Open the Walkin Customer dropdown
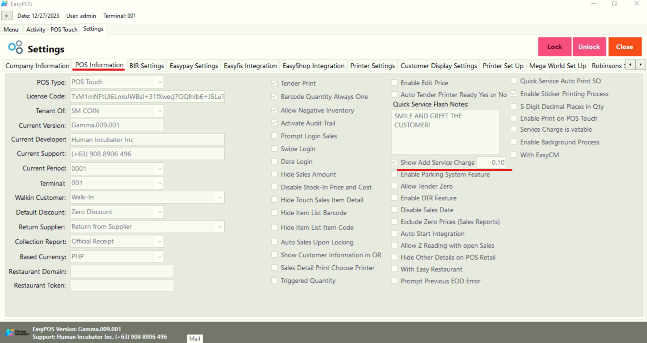The width and height of the screenshot is (647, 343). pos(220,197)
